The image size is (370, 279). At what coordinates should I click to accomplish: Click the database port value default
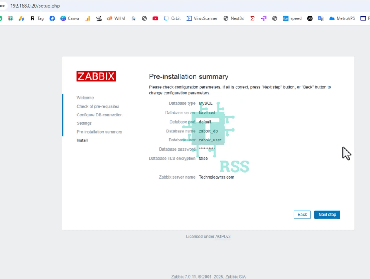click(205, 122)
